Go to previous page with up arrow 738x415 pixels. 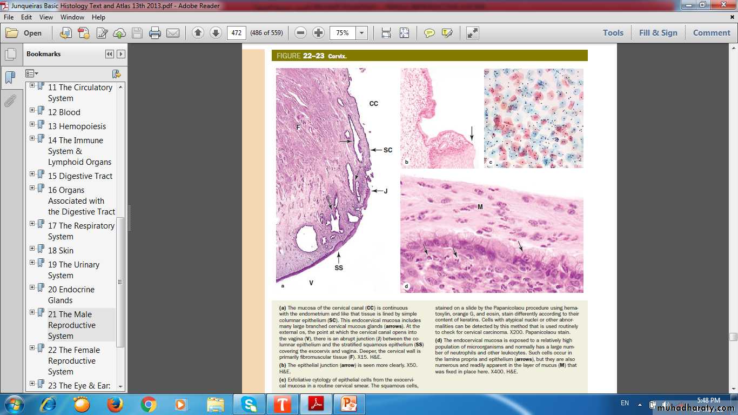(198, 33)
